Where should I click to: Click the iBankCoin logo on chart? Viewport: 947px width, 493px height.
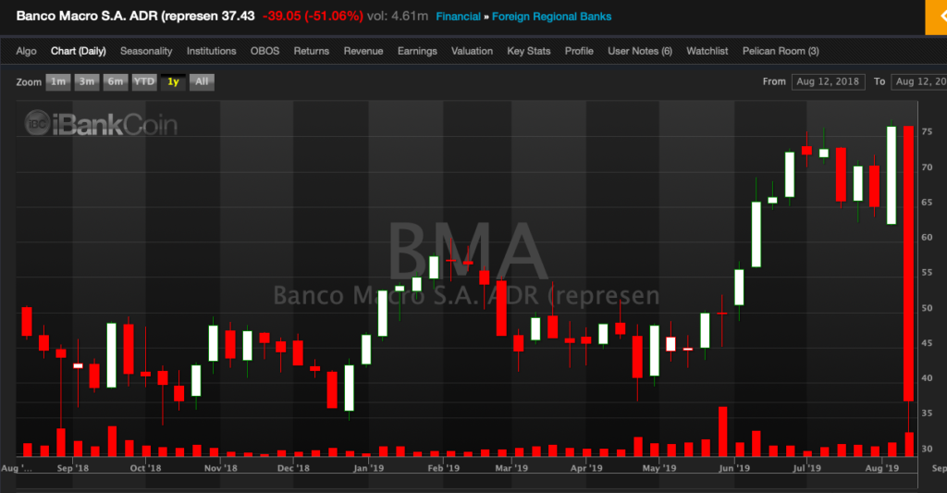pos(101,124)
